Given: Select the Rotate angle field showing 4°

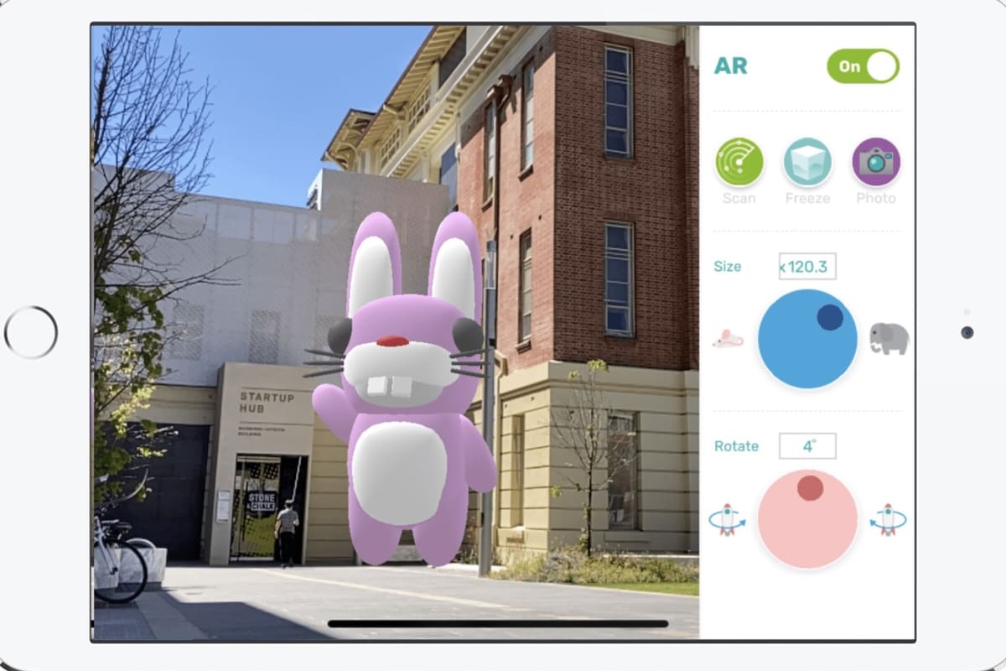Looking at the screenshot, I should [807, 446].
